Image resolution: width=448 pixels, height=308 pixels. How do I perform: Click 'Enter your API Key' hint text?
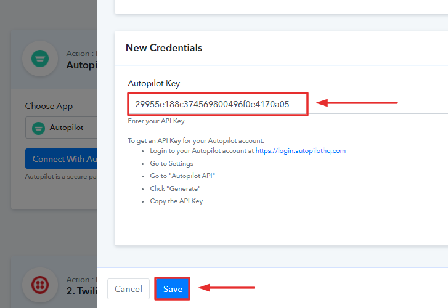156,121
